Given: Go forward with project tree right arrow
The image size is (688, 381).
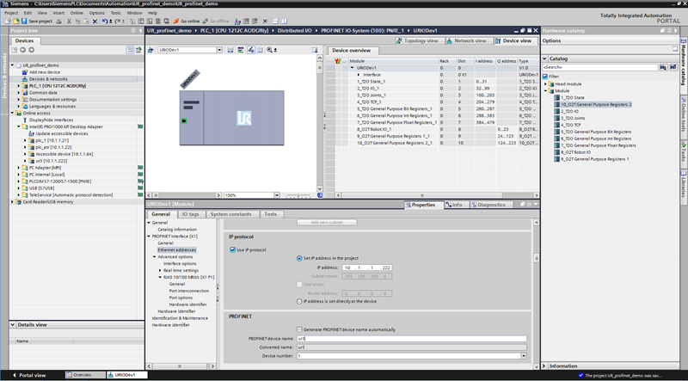Looking at the screenshot, I should [x=31, y=50].
